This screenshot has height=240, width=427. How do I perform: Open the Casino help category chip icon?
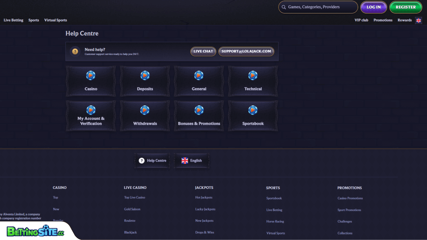(91, 75)
